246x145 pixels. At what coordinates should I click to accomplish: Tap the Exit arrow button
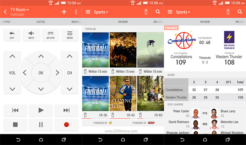[x=12, y=35]
